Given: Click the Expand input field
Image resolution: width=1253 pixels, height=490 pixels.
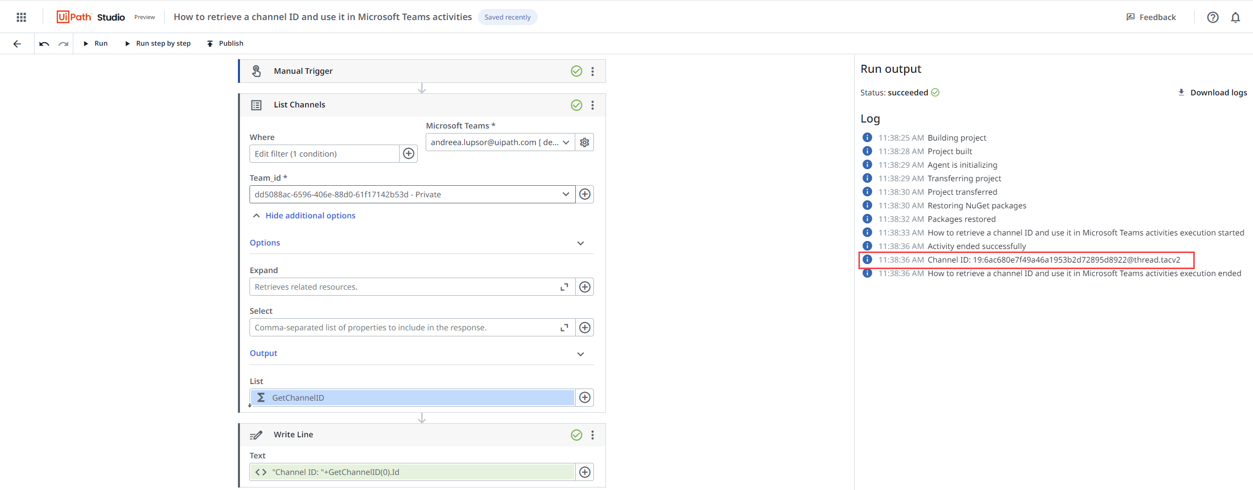Looking at the screenshot, I should 404,287.
